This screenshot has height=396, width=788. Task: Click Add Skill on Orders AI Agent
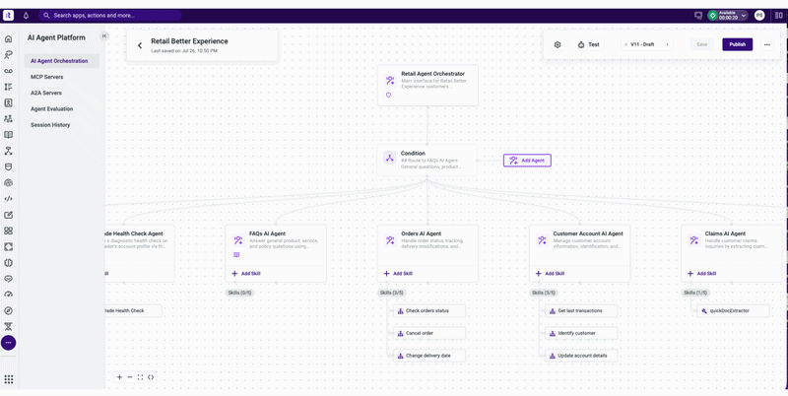398,274
